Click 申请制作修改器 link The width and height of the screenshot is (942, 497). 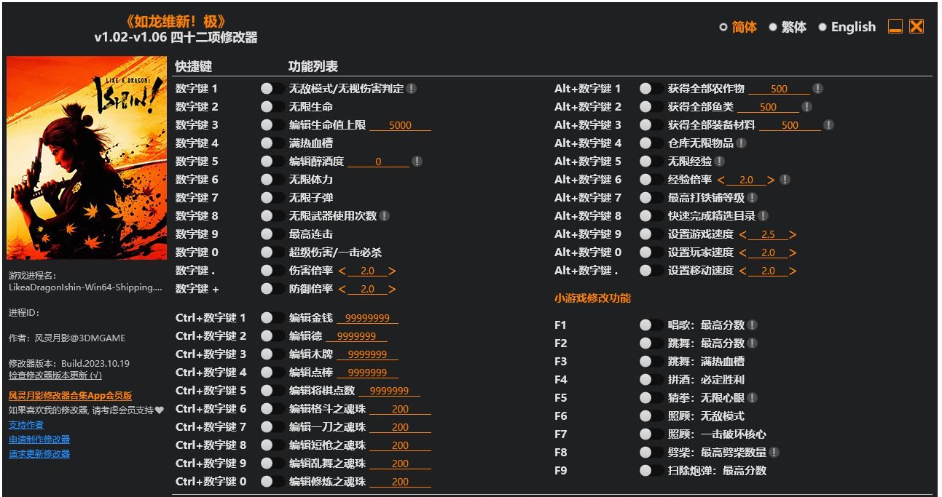[x=39, y=440]
